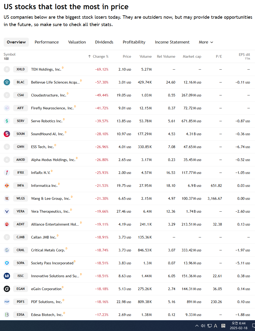Click the CRML Critical Metals logo icon

coord(7,250)
